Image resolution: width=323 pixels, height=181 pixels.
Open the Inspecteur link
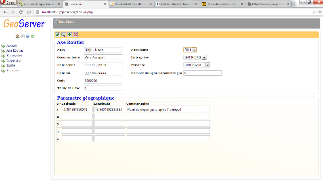(x=14, y=60)
